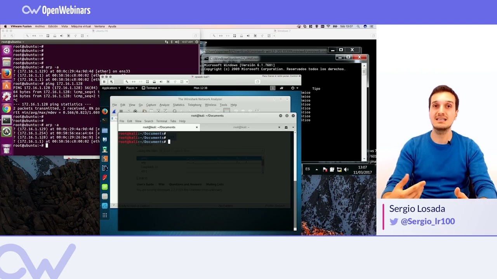The image size is (497, 279).
Task: Open the Trash in the Ubuntu launcher
Action: (6, 149)
